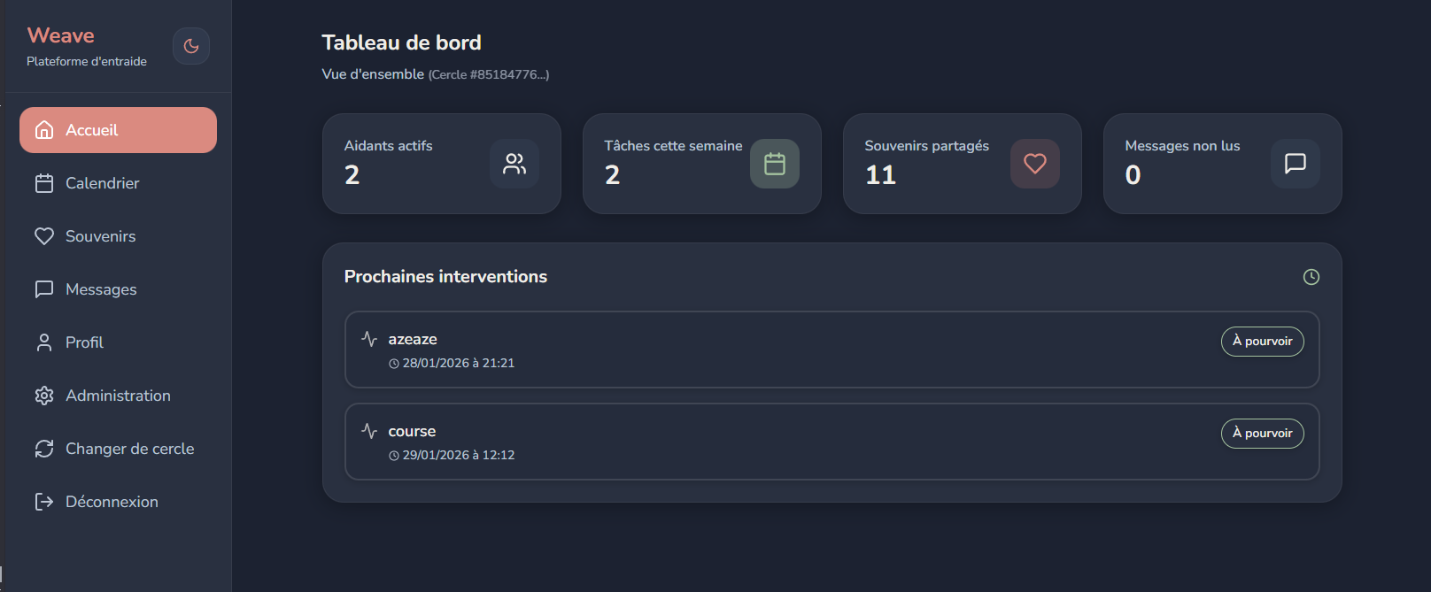Select the Profil user icon
The width and height of the screenshot is (1431, 592).
pyautogui.click(x=45, y=342)
